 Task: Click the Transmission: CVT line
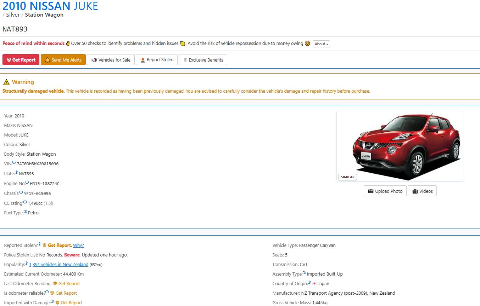(290, 264)
